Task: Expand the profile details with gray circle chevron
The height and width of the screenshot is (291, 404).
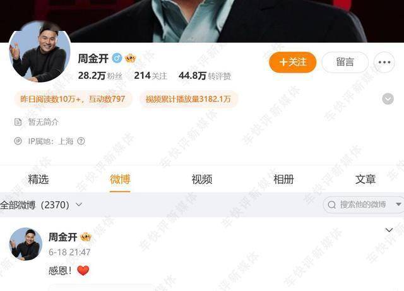Action: click(x=388, y=99)
